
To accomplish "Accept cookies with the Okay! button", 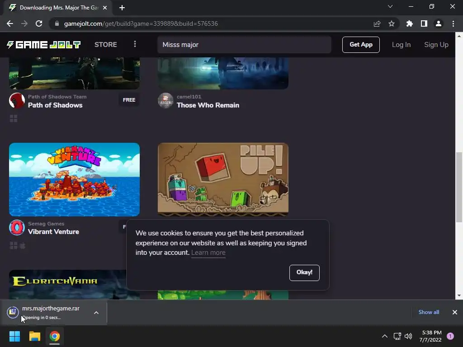I will pos(304,272).
